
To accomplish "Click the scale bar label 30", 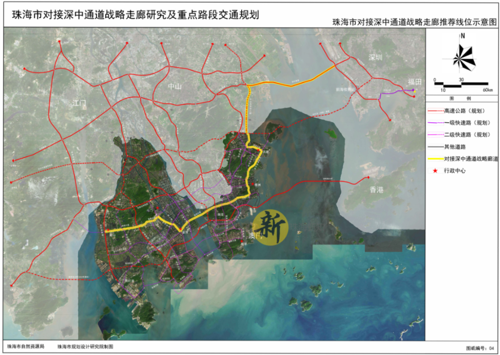I will click(x=461, y=80).
